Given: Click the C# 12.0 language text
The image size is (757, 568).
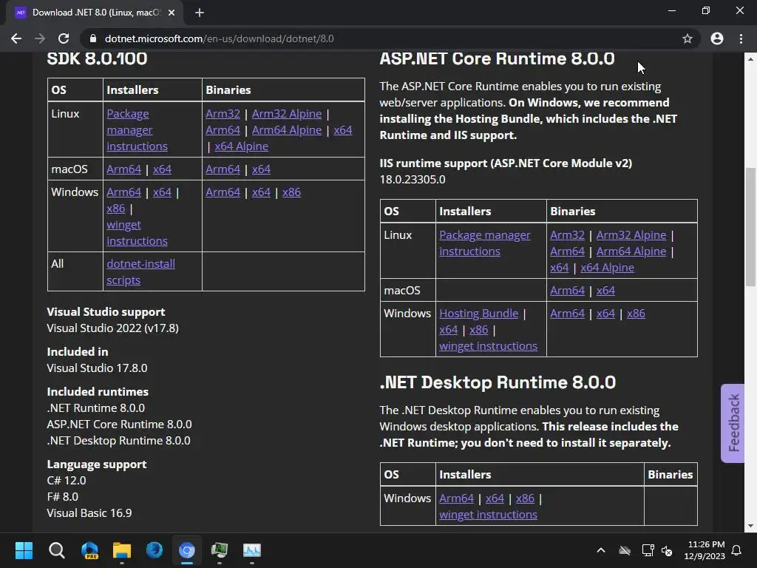Looking at the screenshot, I should click(66, 481).
